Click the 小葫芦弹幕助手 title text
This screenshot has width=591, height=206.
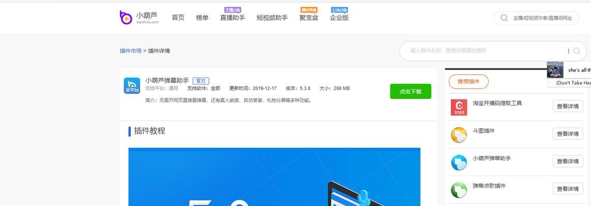pos(167,80)
